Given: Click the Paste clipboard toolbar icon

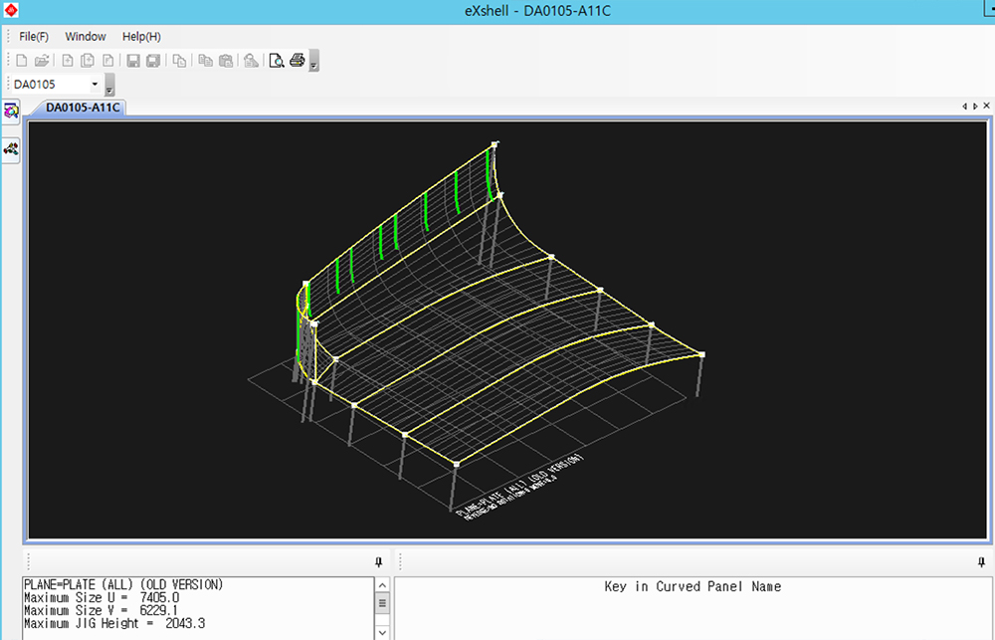Looking at the screenshot, I should 226,61.
